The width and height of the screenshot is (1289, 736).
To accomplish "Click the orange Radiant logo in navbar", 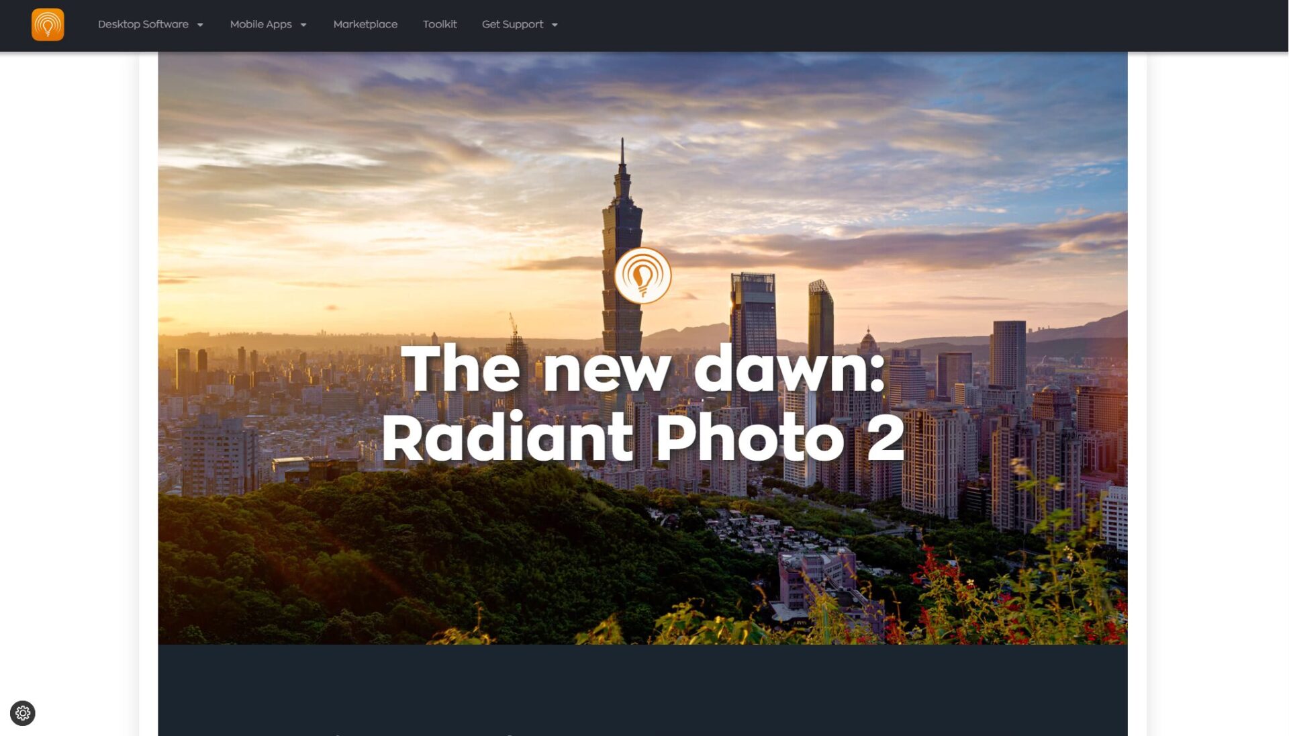I will click(48, 25).
